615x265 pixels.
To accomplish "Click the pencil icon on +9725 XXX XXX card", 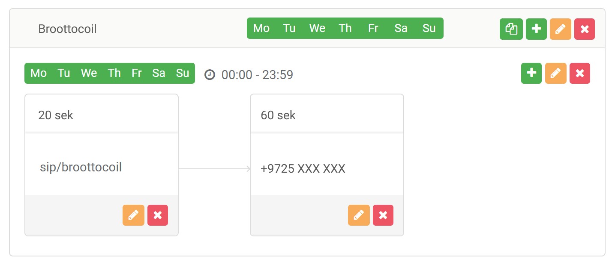I will tap(359, 215).
